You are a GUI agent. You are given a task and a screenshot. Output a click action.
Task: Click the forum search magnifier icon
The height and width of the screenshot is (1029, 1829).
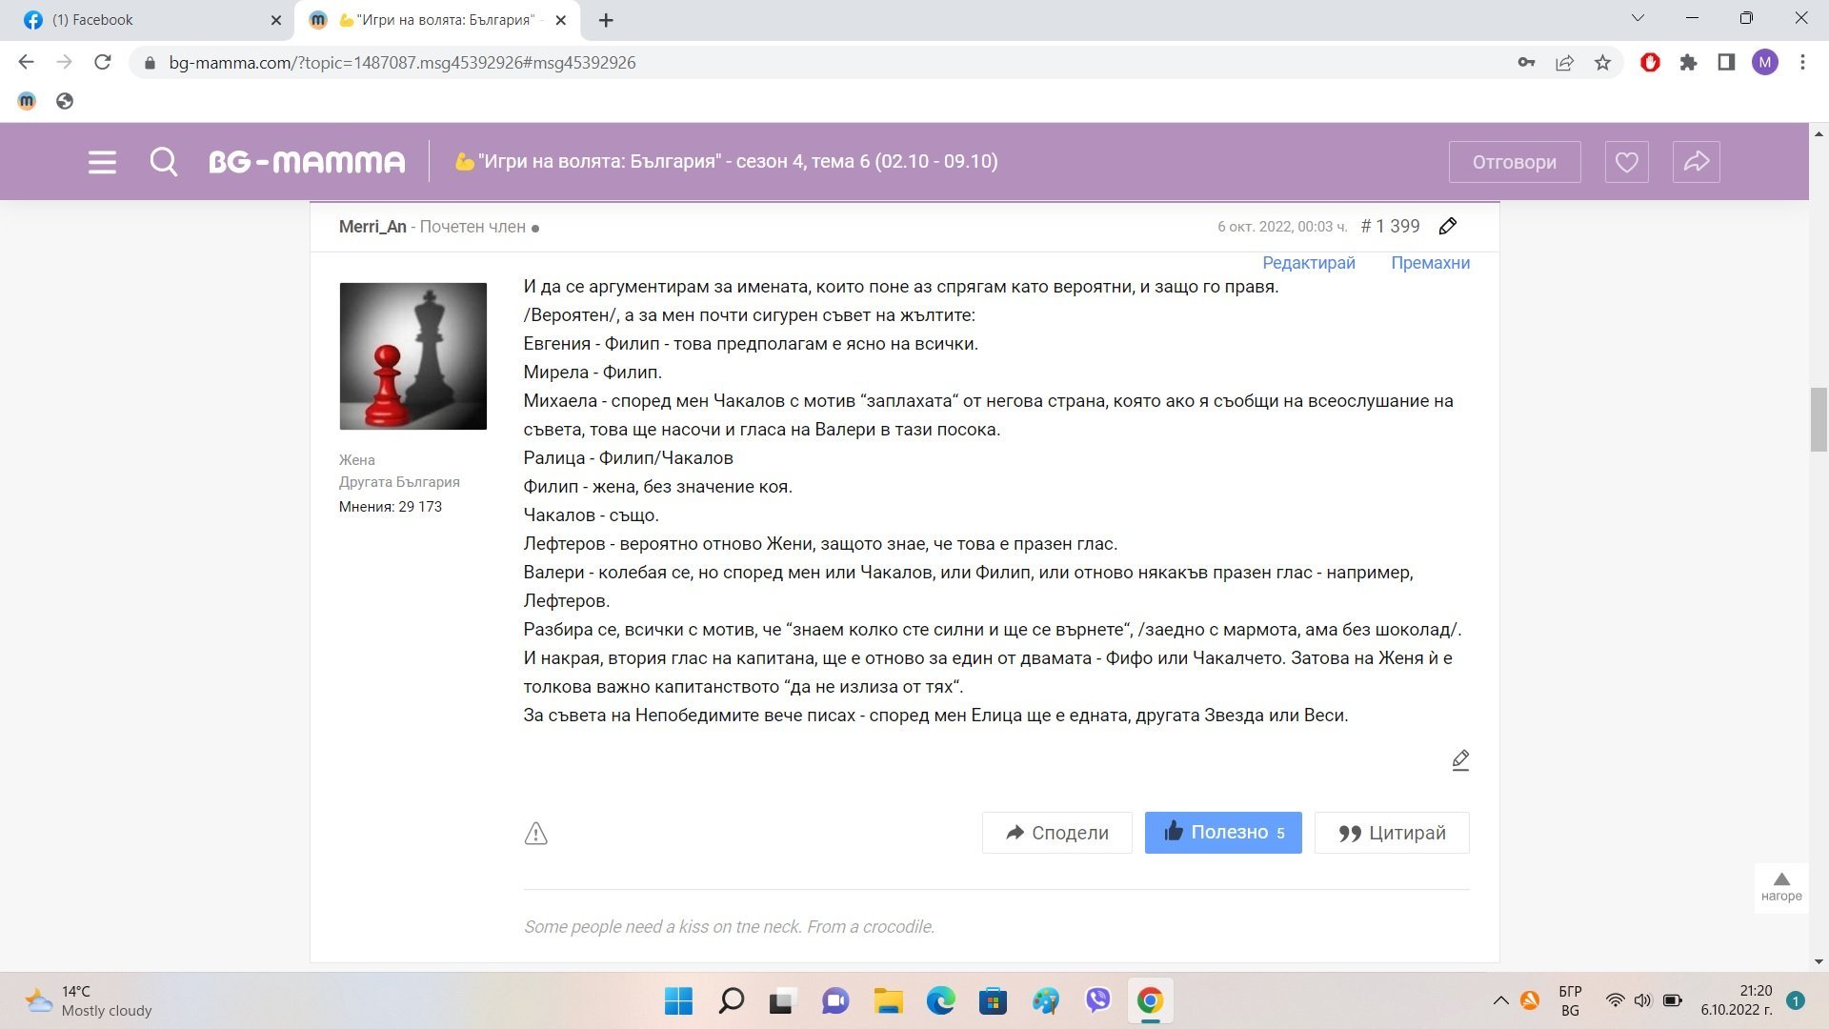point(164,162)
